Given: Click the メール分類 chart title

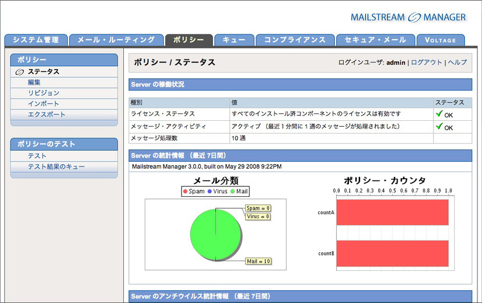Looking at the screenshot, I should point(216,180).
